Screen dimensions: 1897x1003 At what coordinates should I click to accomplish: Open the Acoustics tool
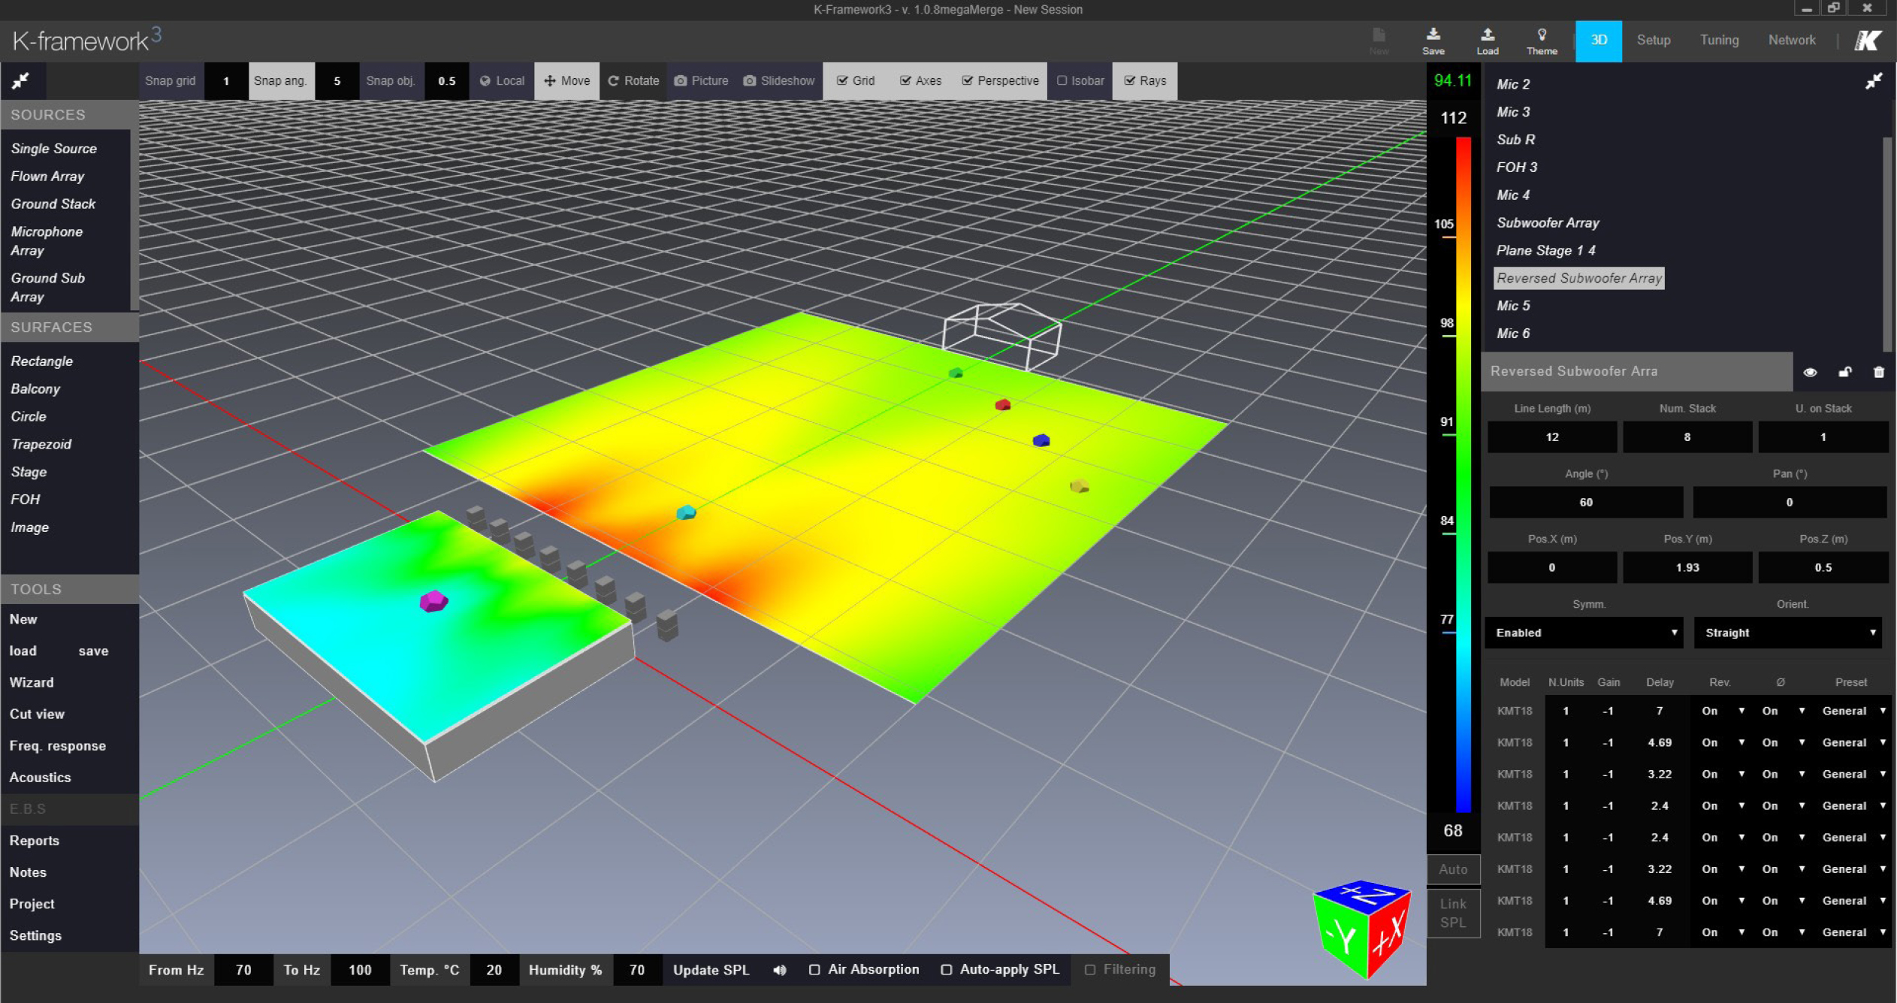coord(40,778)
